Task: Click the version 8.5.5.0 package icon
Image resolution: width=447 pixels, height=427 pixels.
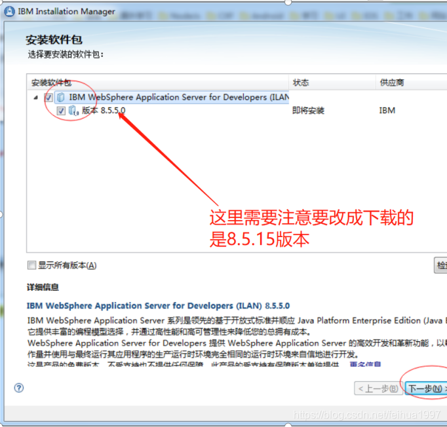Action: point(73,111)
